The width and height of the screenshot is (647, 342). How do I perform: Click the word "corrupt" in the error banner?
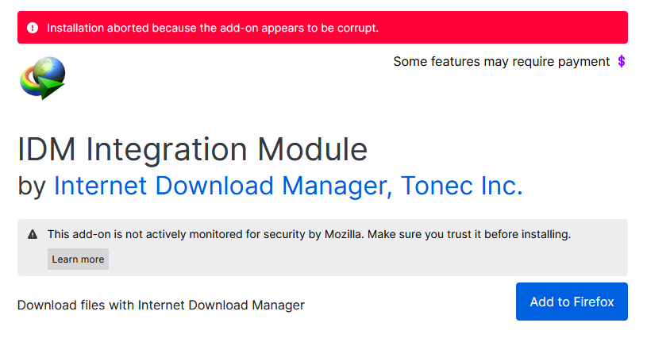pos(357,28)
